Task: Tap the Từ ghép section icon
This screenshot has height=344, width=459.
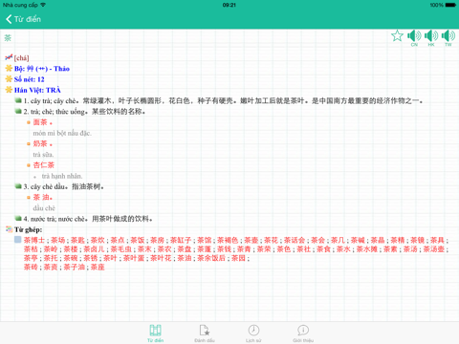Action: 9,229
